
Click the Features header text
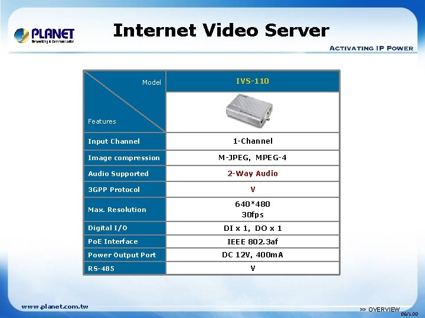pyautogui.click(x=102, y=121)
